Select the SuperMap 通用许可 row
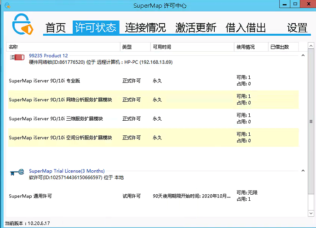 pyautogui.click(x=153, y=196)
